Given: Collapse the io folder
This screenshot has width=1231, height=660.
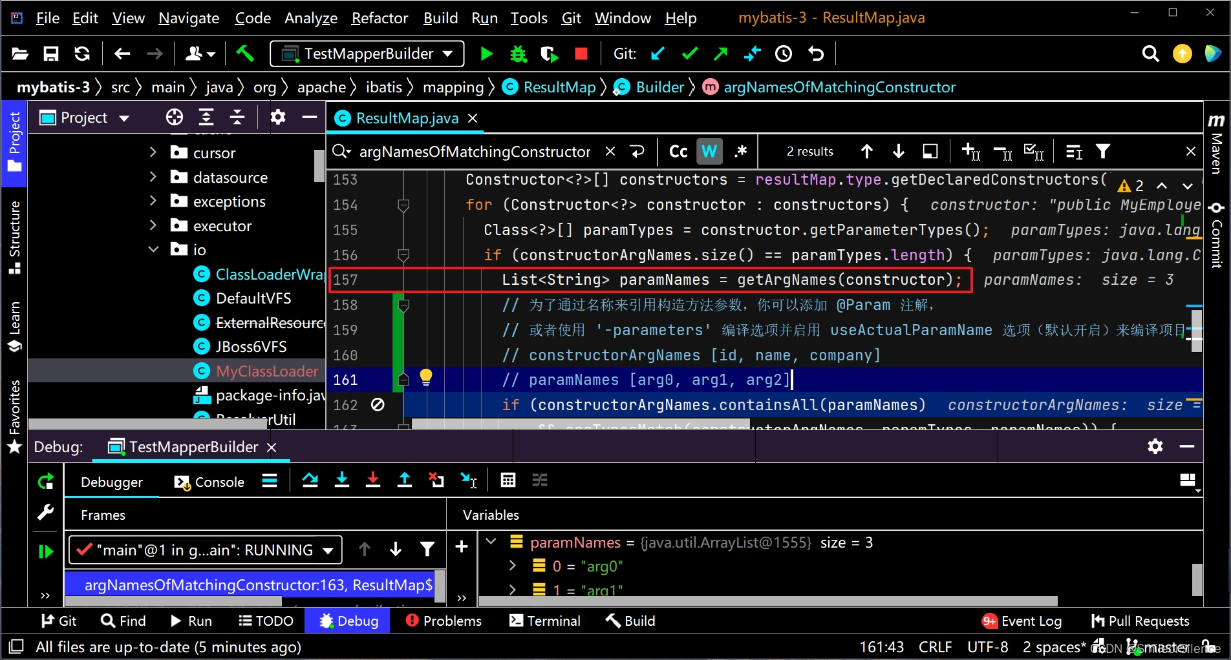Looking at the screenshot, I should click(x=153, y=249).
